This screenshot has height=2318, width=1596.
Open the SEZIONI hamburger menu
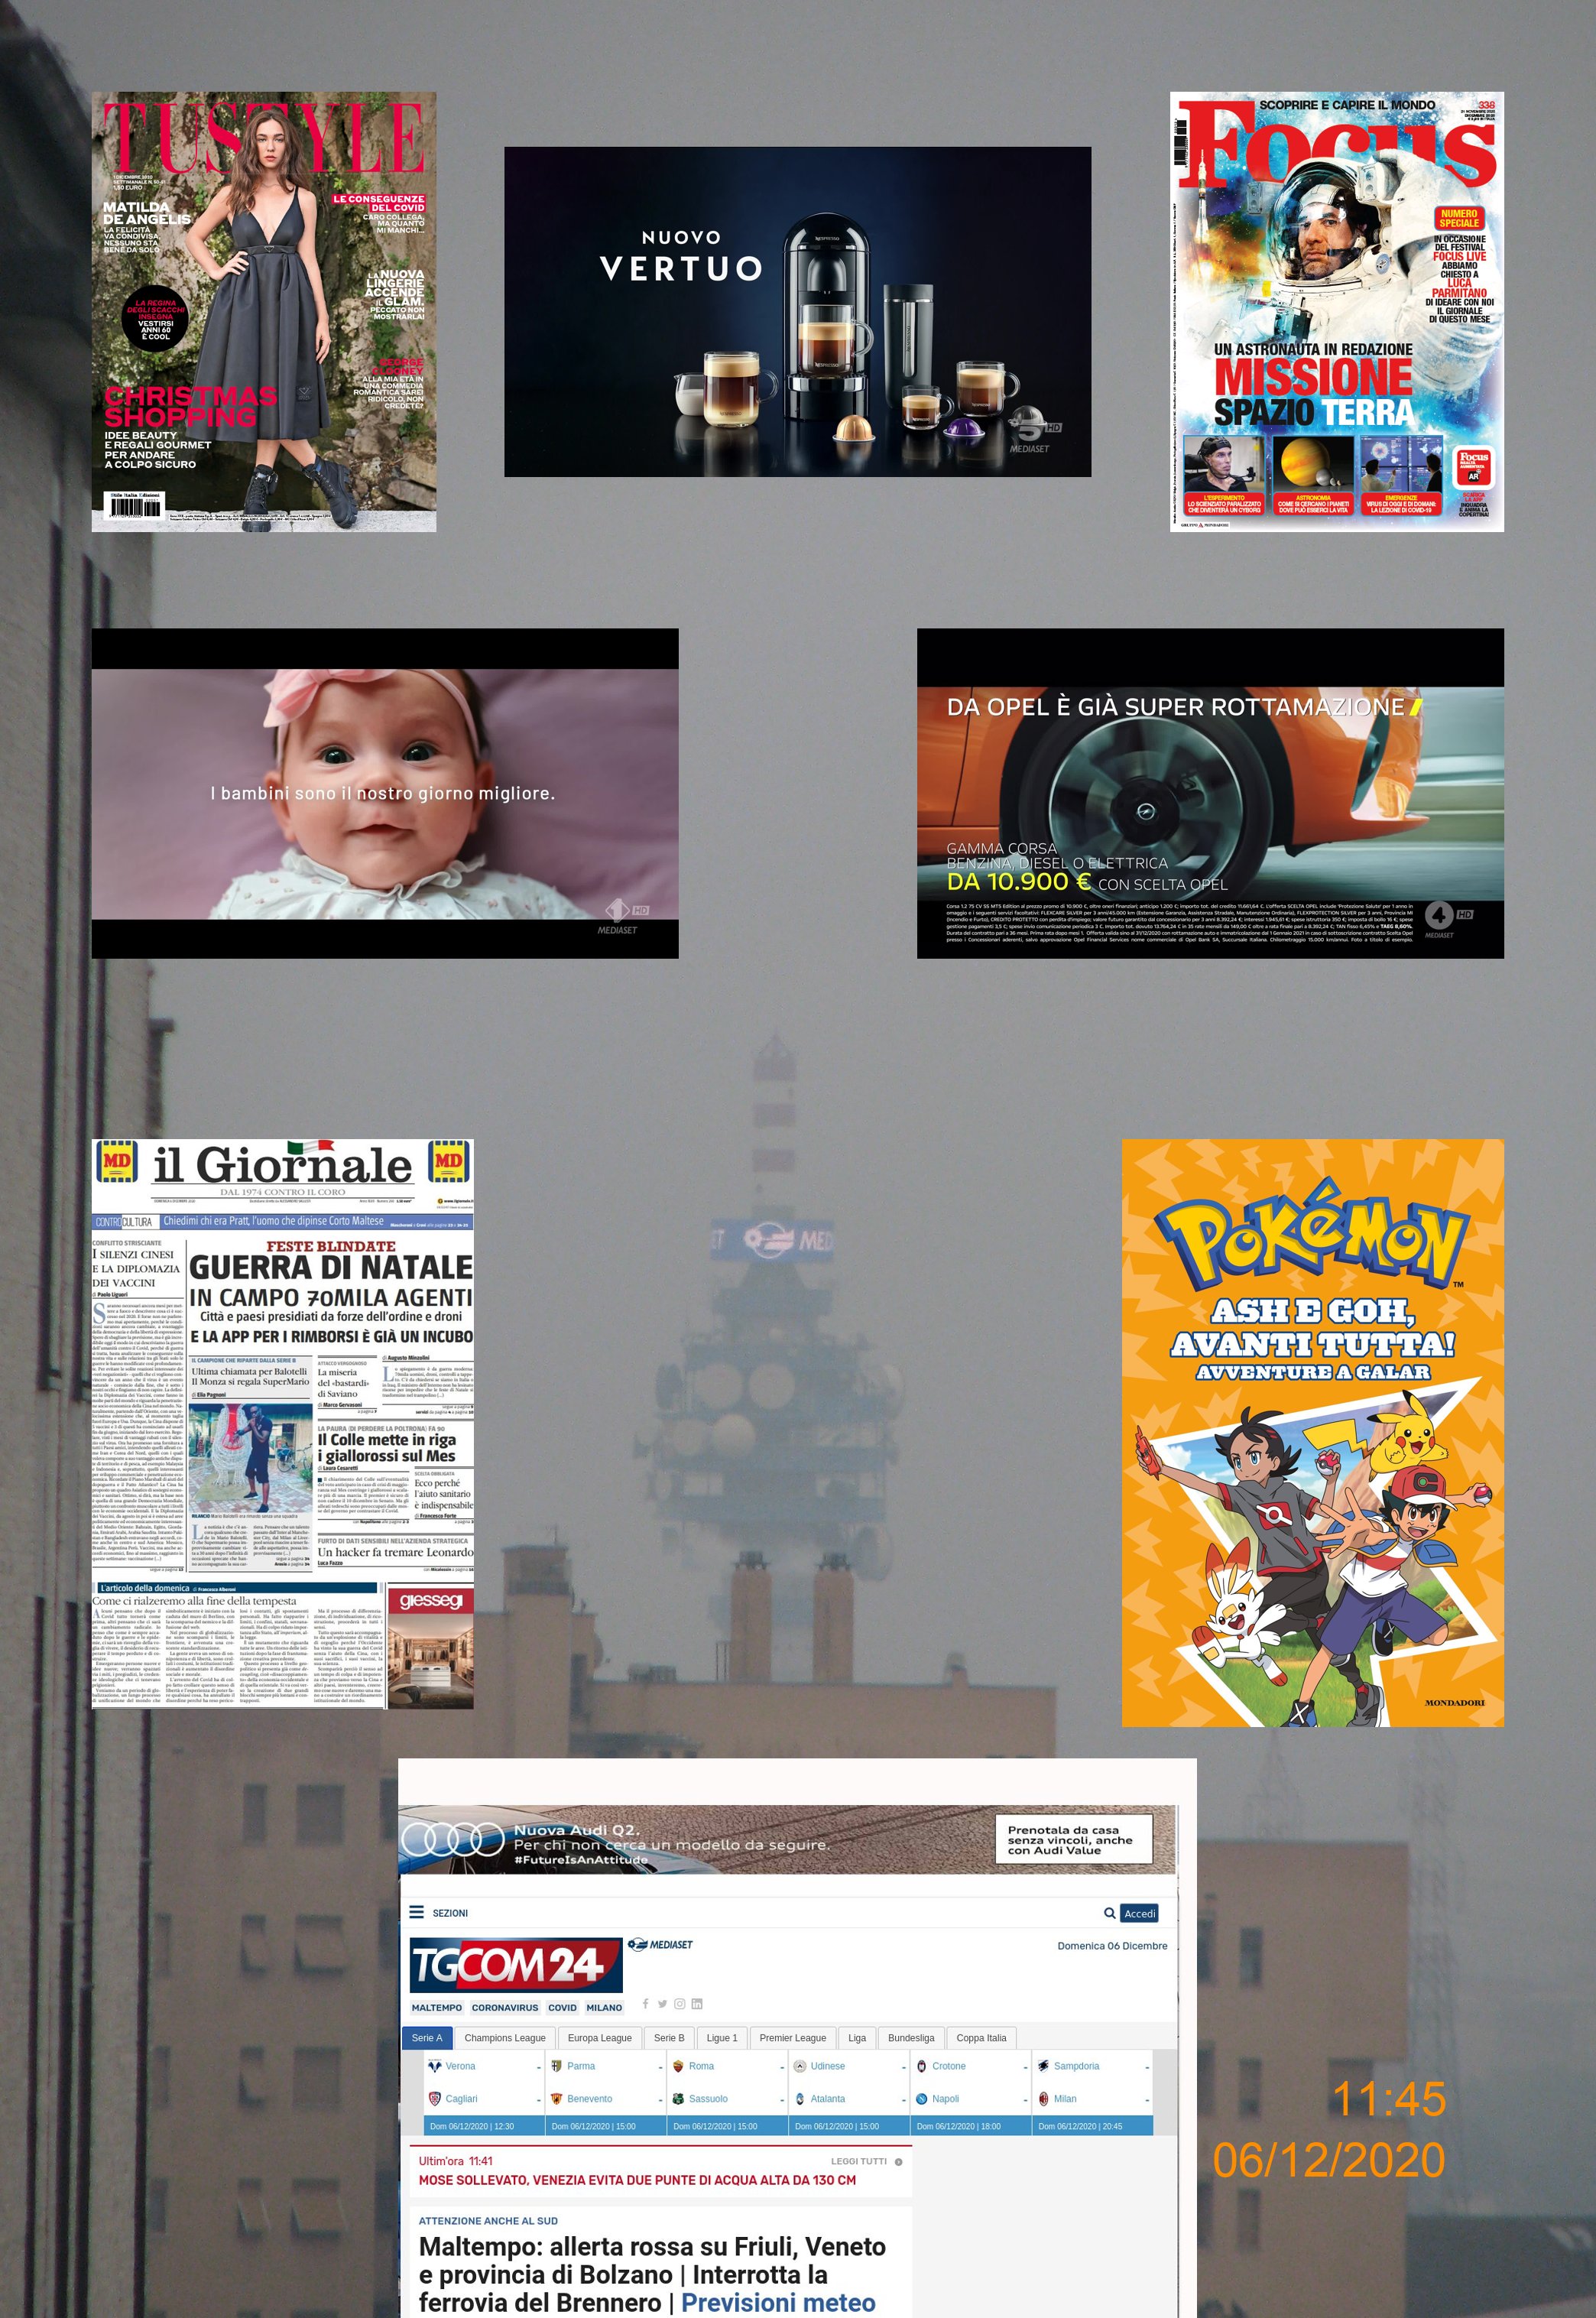[417, 1912]
